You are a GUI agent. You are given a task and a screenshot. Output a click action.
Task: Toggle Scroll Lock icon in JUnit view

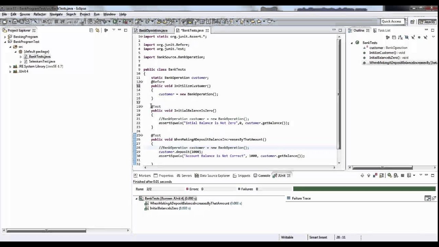coord(381,175)
